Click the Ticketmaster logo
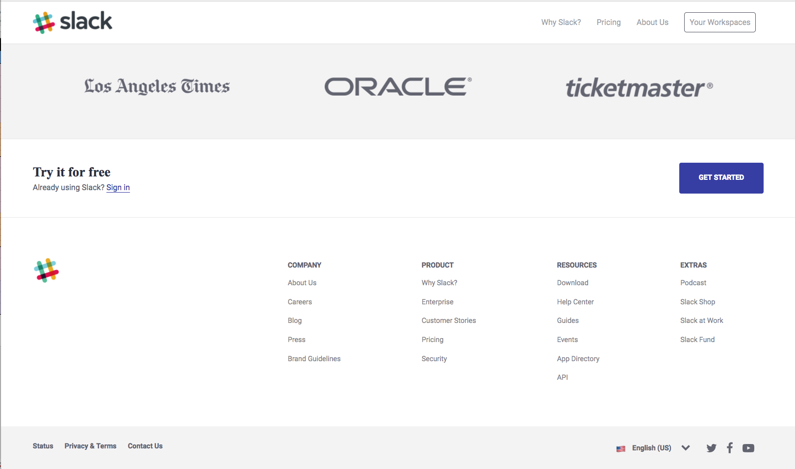This screenshot has width=795, height=469. coord(640,88)
